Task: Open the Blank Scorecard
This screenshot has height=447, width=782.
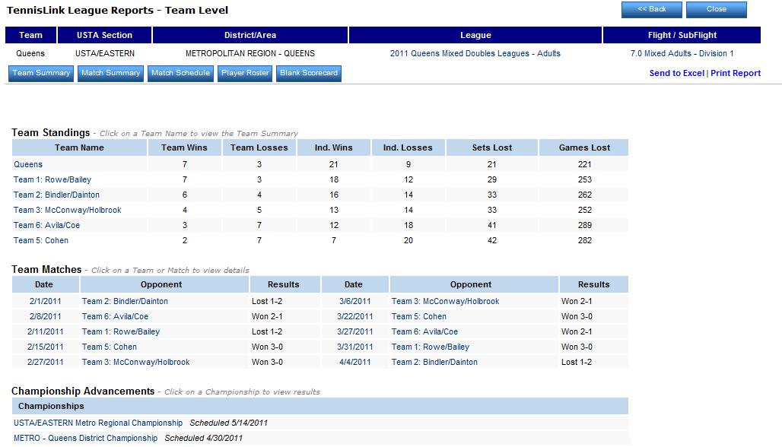Action: point(308,73)
